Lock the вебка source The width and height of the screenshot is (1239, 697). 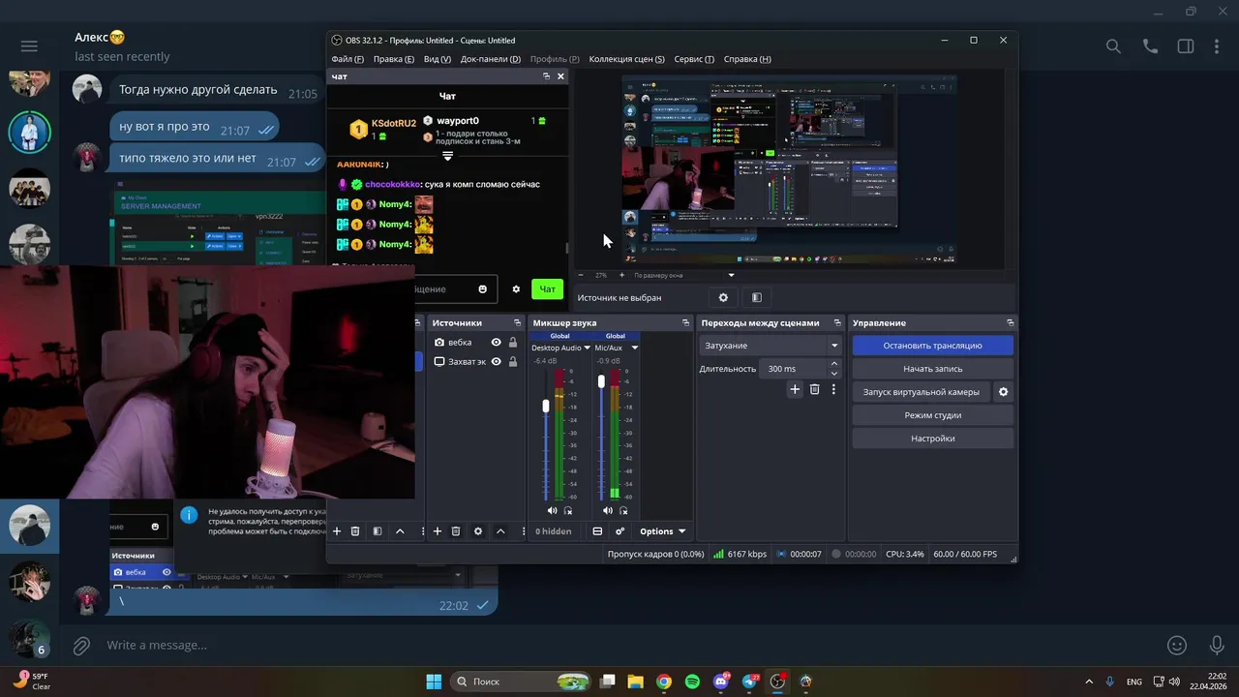(513, 343)
